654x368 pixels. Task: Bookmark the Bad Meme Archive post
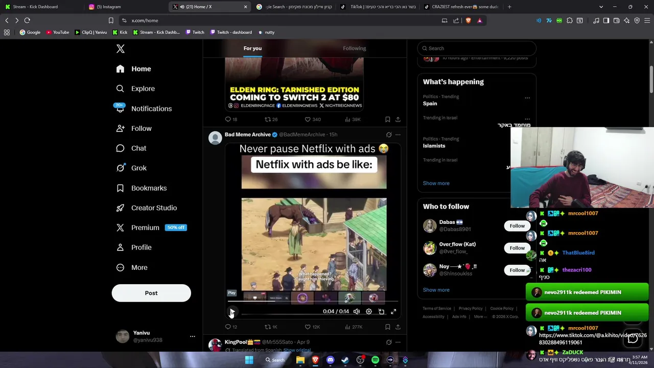point(388,327)
